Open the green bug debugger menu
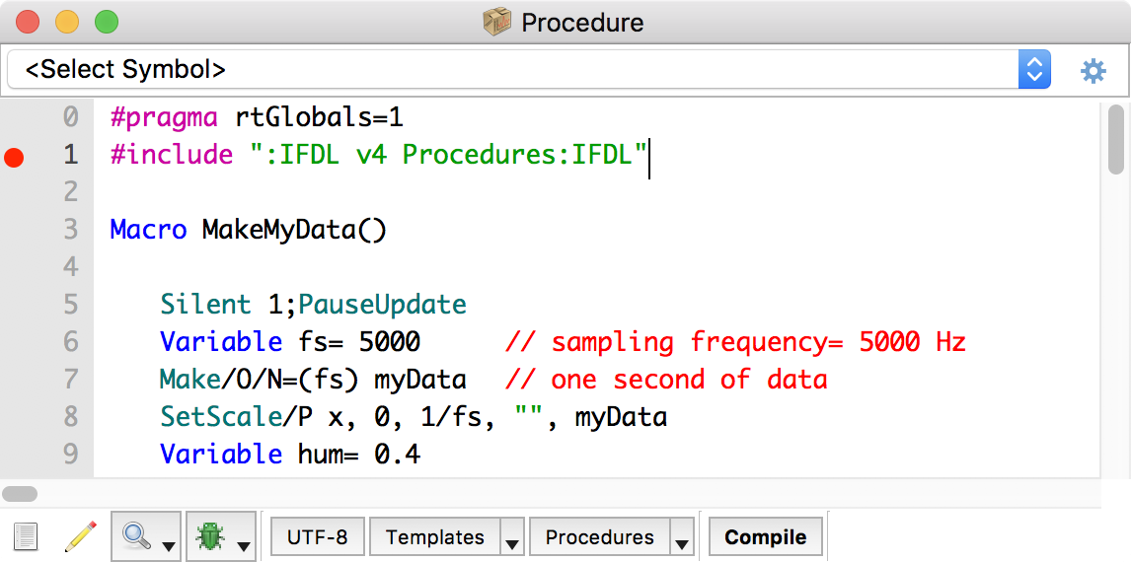This screenshot has height=562, width=1131. coord(220,537)
